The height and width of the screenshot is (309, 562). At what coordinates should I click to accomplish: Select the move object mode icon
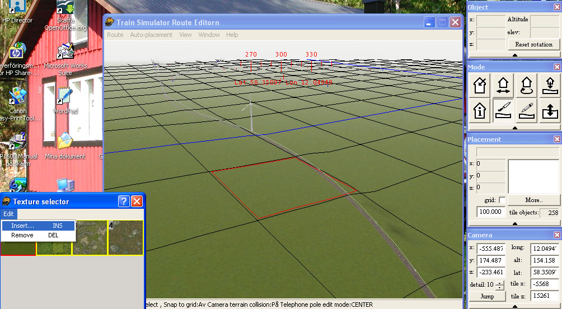tap(503, 85)
